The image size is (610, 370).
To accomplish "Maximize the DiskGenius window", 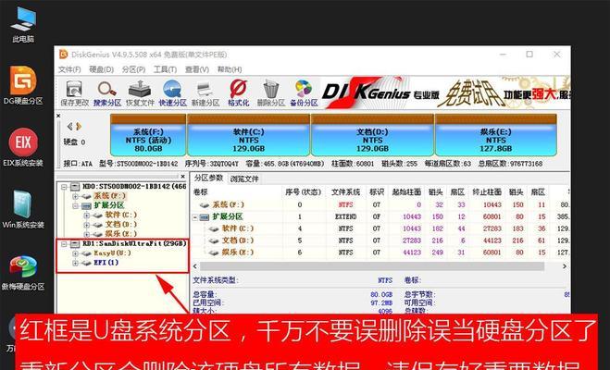I will (529, 55).
